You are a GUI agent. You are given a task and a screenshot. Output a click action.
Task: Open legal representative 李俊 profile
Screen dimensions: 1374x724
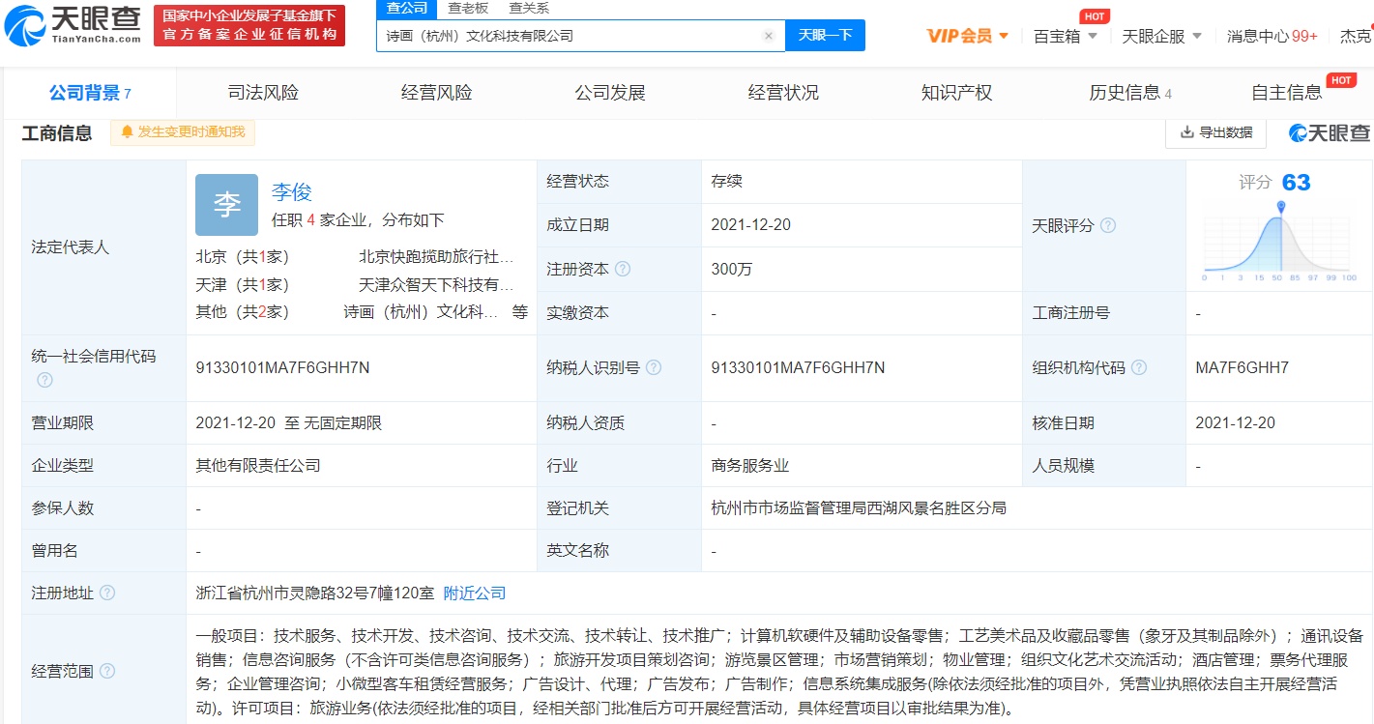(x=292, y=192)
